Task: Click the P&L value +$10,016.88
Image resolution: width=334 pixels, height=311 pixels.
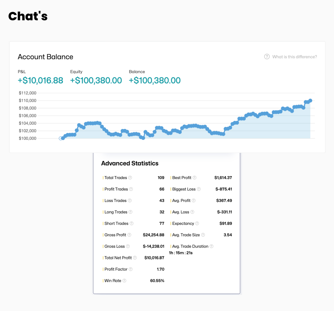Action: pyautogui.click(x=40, y=81)
